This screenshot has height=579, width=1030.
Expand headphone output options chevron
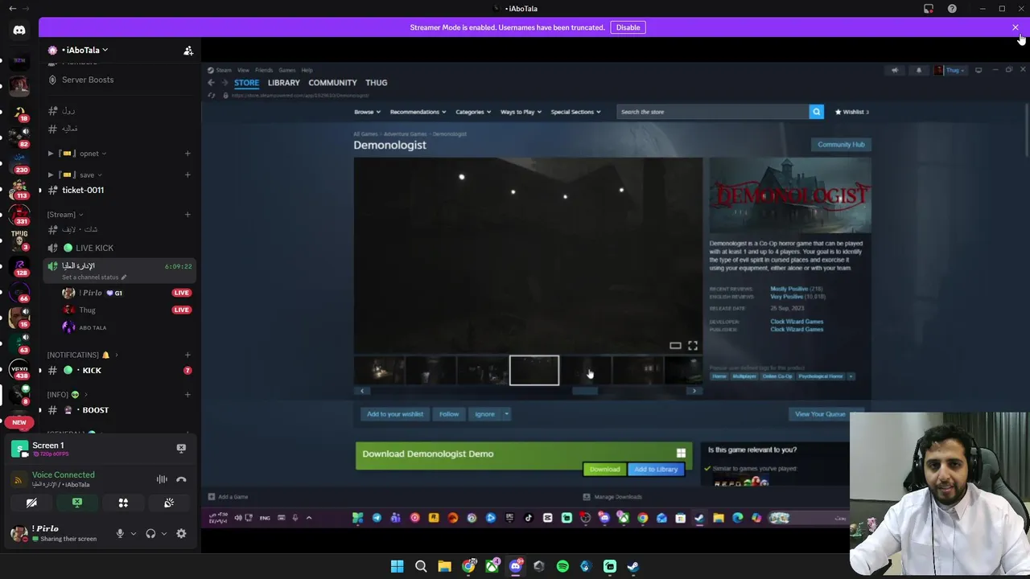point(163,533)
